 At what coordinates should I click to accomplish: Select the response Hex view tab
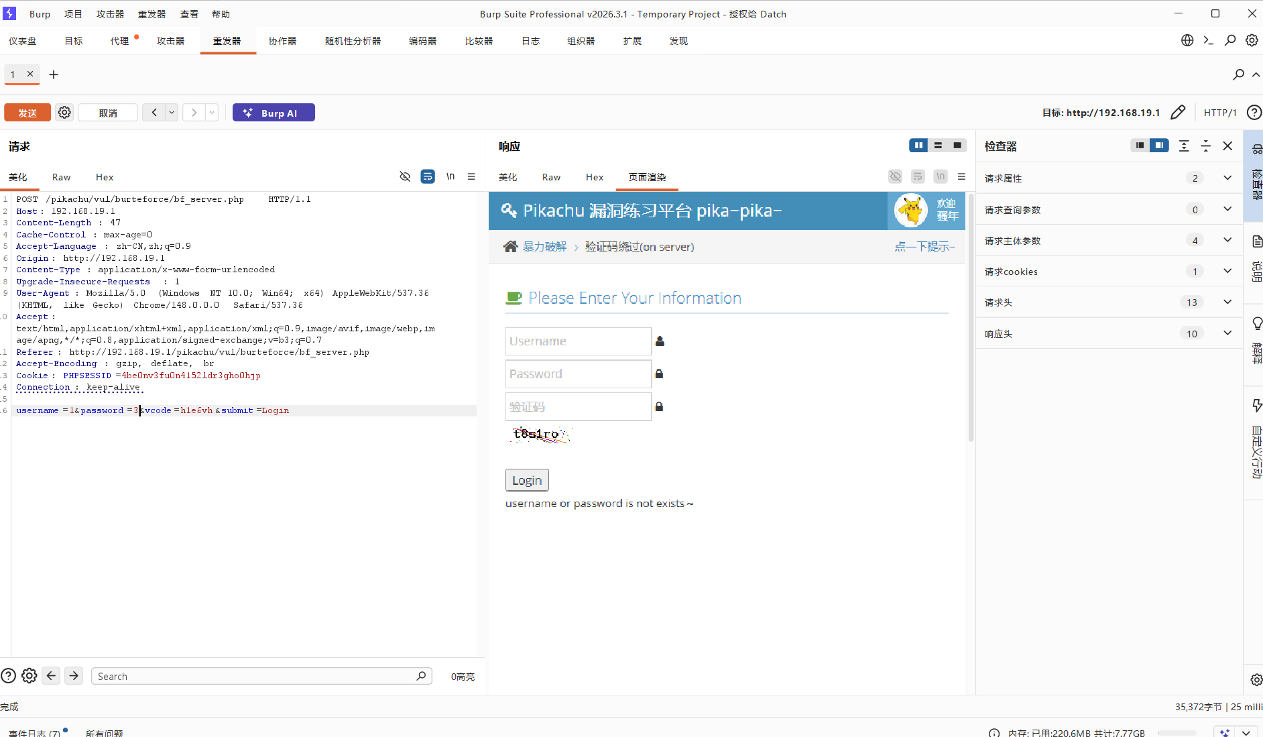[595, 177]
